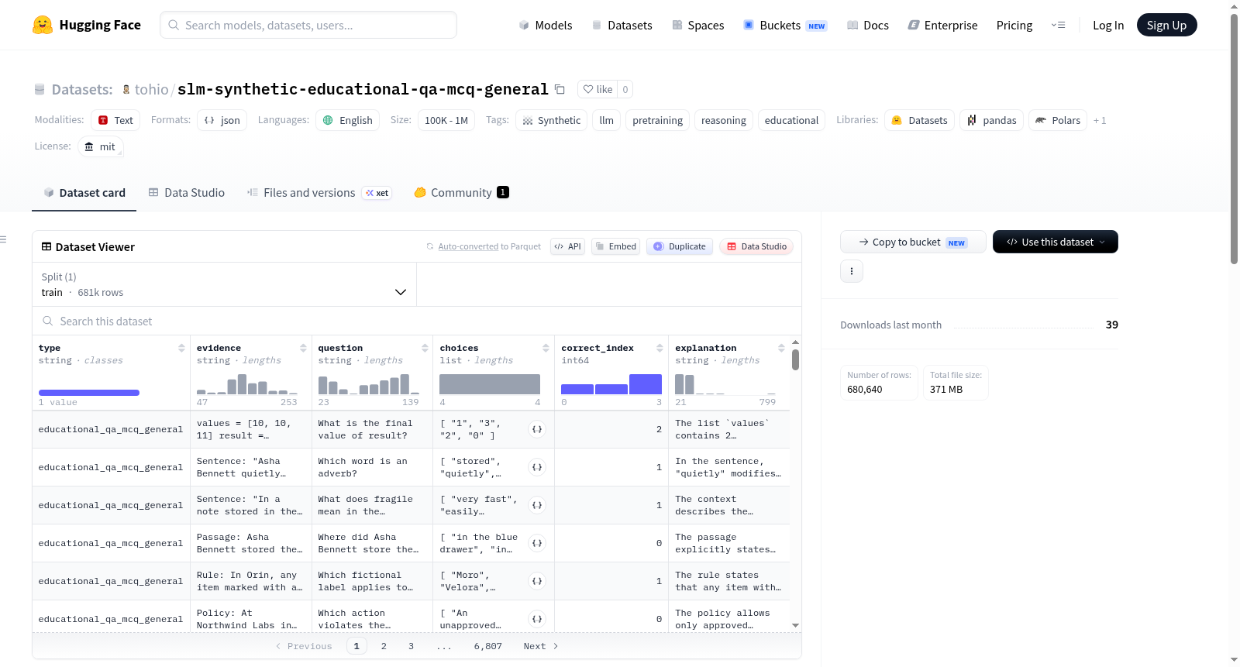
Task: Focus the Search this dataset field
Action: [417, 321]
